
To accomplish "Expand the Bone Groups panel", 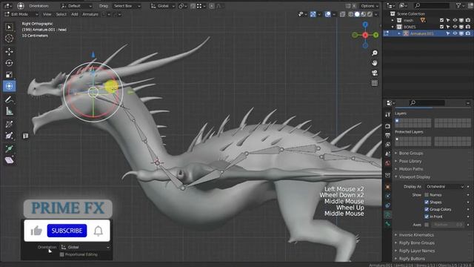I will (x=411, y=154).
